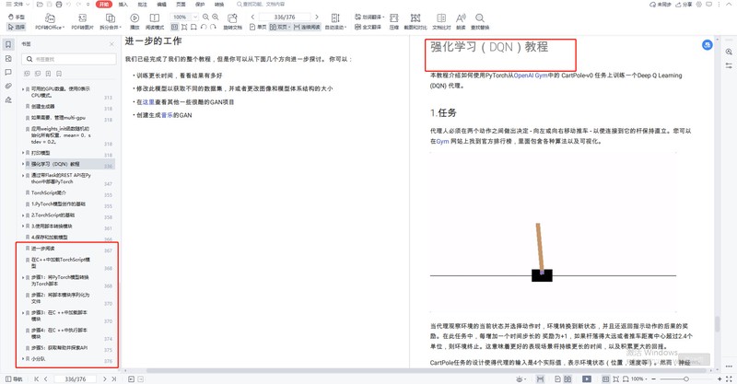Viewport: 737px width, 384px height.
Task: Open the annotations panel in sidebar
Action: [x=8, y=73]
